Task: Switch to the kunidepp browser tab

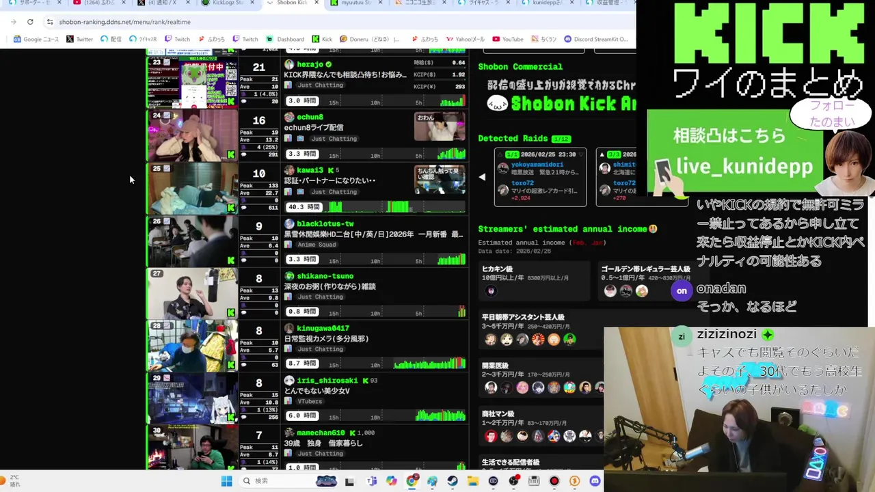Action: coord(546,3)
